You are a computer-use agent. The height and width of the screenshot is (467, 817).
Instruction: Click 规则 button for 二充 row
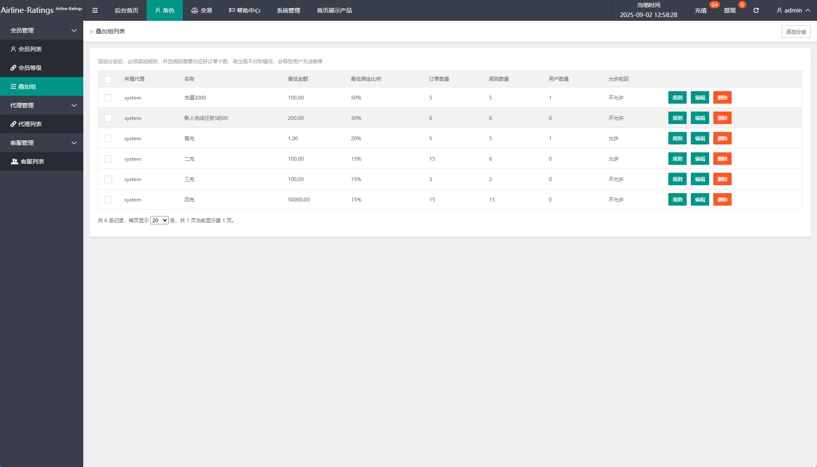pos(677,159)
